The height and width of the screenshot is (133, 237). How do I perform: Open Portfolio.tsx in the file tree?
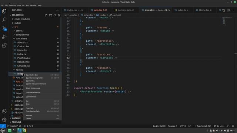[x=24, y=58]
